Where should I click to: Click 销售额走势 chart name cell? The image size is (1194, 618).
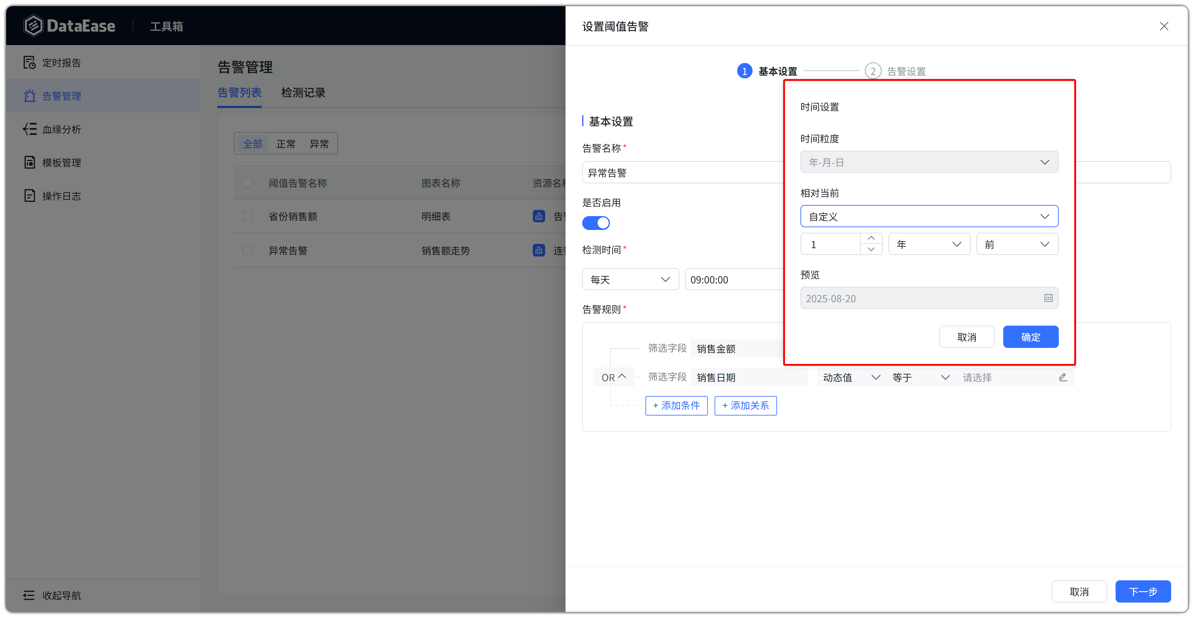tap(445, 250)
